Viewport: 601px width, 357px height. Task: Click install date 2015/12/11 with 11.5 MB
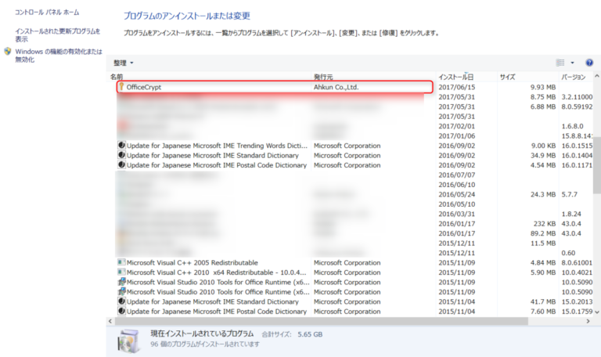(456, 243)
